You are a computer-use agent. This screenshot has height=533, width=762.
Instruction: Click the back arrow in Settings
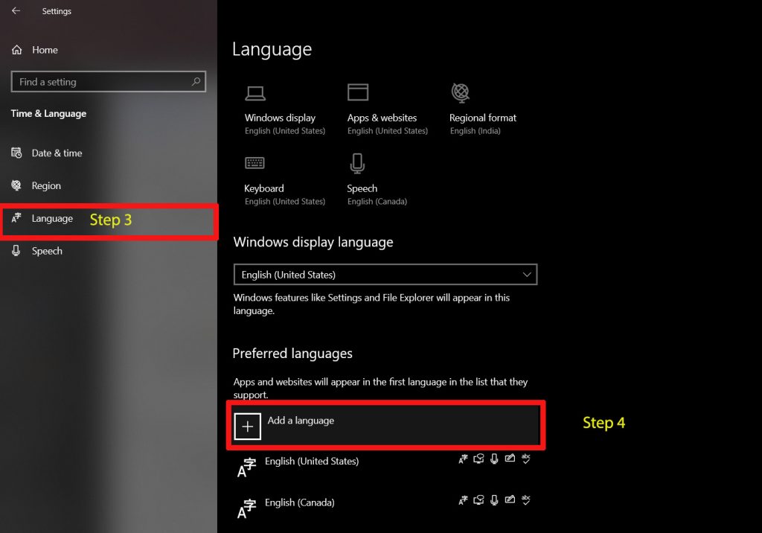click(16, 10)
